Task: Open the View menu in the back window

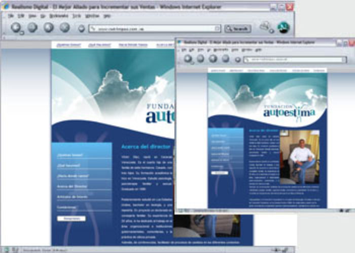Action: pyautogui.click(x=32, y=16)
